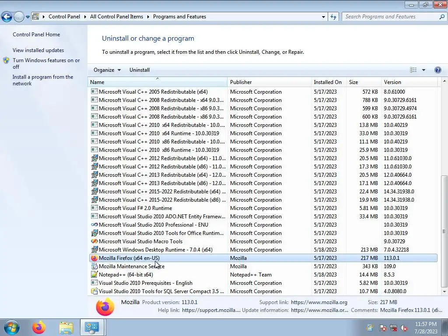Sort by the Version column header
The height and width of the screenshot is (336, 448).
click(x=409, y=82)
